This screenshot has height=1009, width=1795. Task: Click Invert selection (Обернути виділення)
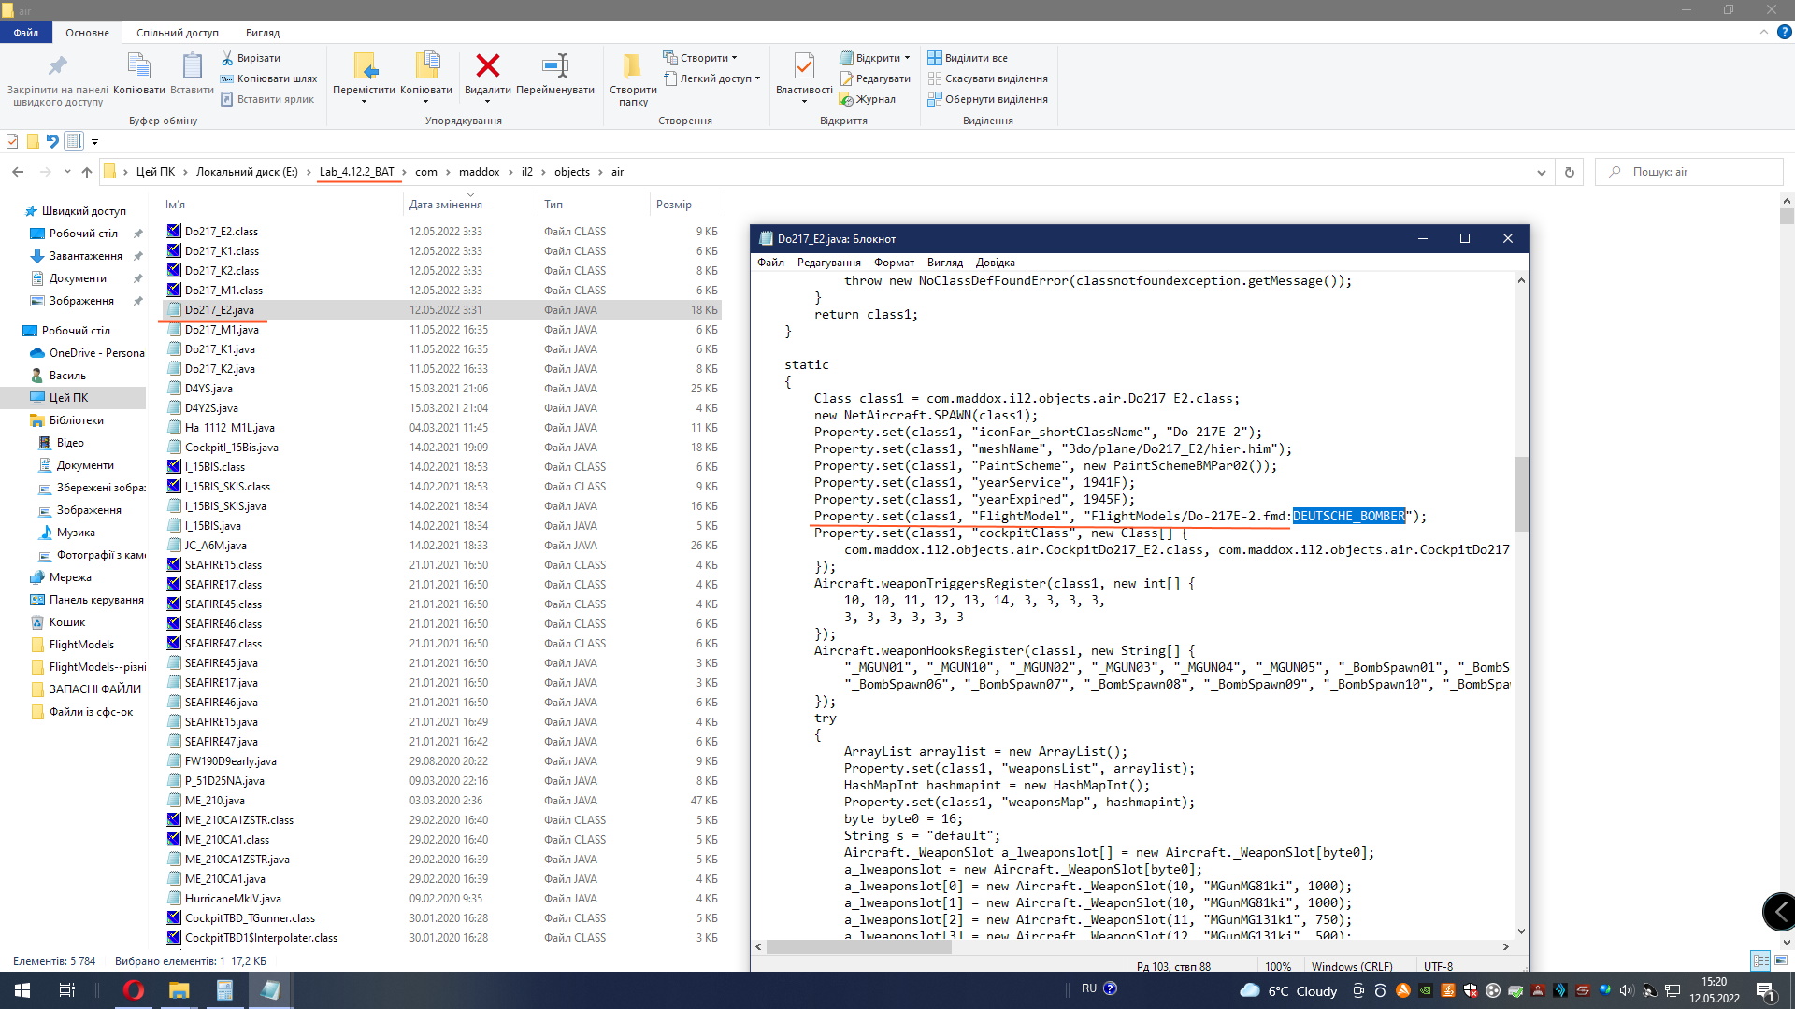point(987,99)
